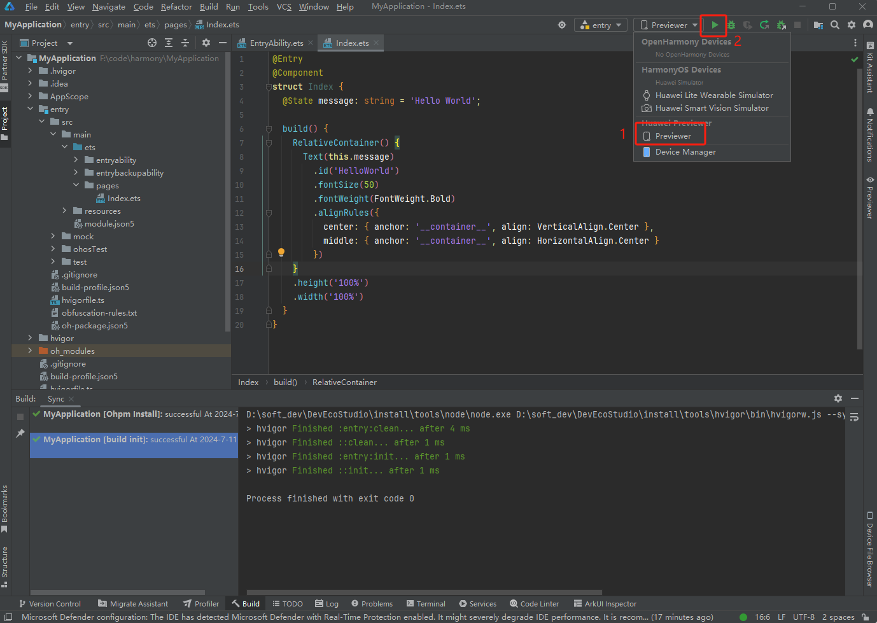The width and height of the screenshot is (877, 623).
Task: Choose Previewer in the device list
Action: coord(673,136)
